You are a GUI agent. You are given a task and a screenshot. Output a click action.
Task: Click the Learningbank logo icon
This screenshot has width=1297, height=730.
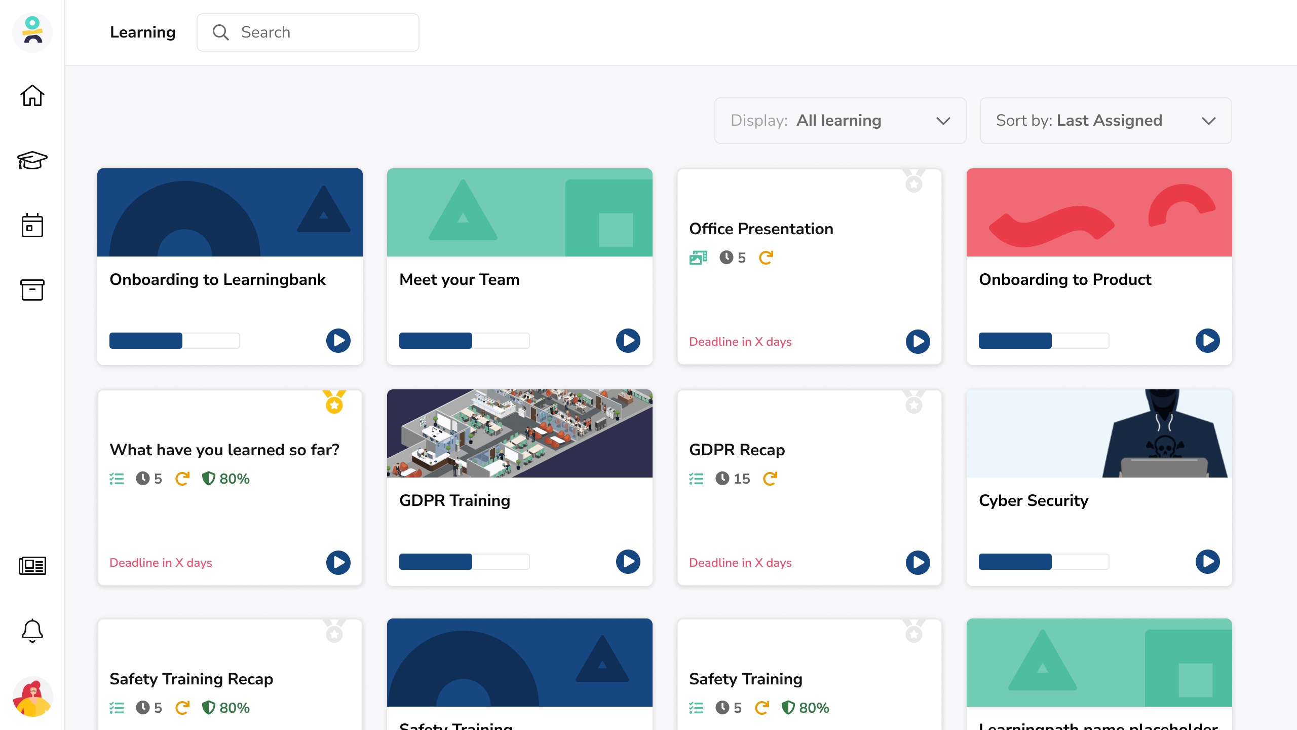click(32, 32)
